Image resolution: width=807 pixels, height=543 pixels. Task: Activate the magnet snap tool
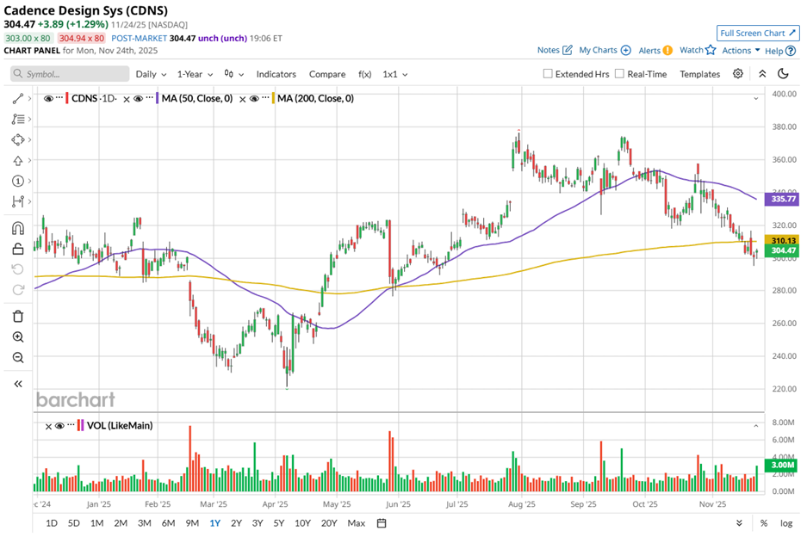coord(18,228)
